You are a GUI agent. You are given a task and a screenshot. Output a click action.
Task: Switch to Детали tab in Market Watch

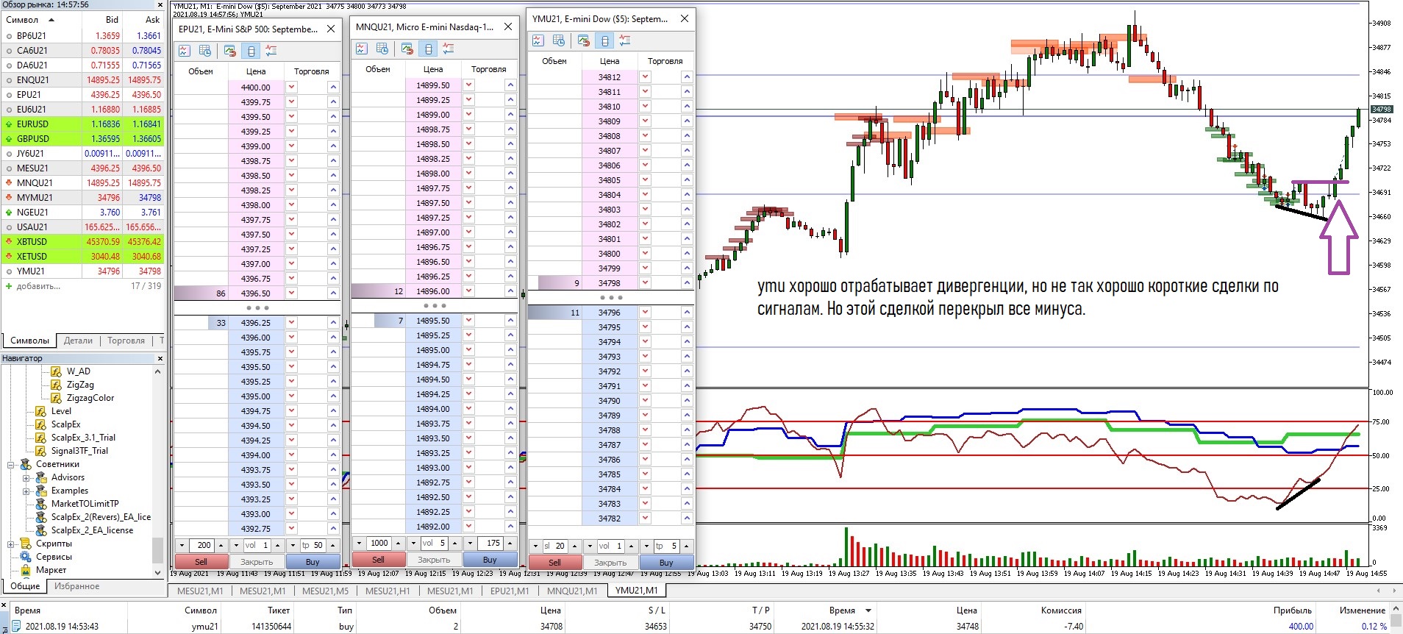click(78, 341)
